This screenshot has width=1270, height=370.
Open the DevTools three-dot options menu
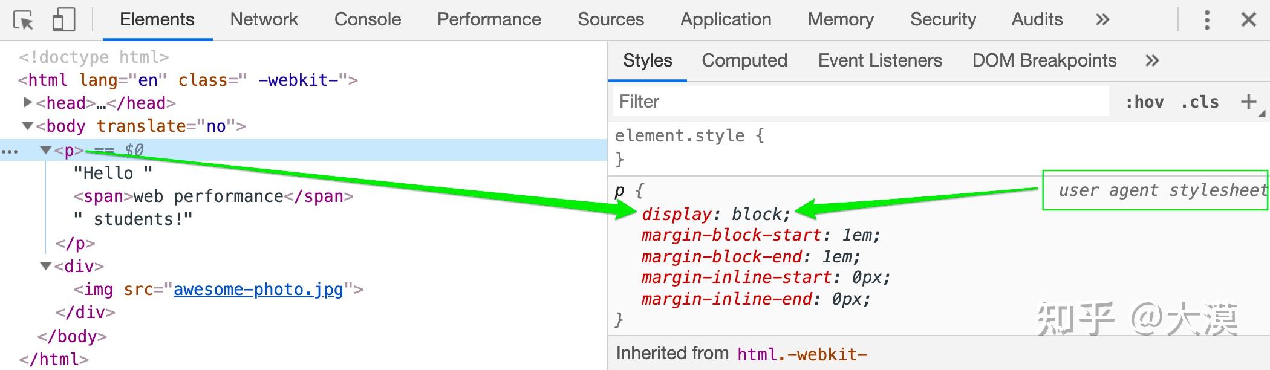pos(1207,20)
